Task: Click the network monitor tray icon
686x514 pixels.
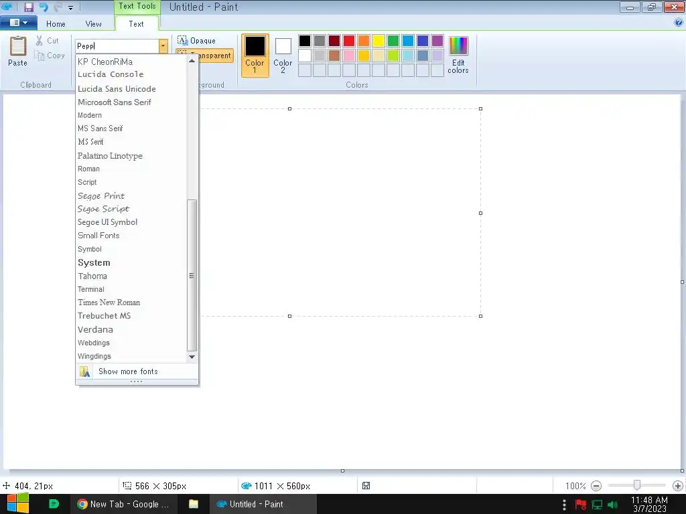Action: [597, 505]
